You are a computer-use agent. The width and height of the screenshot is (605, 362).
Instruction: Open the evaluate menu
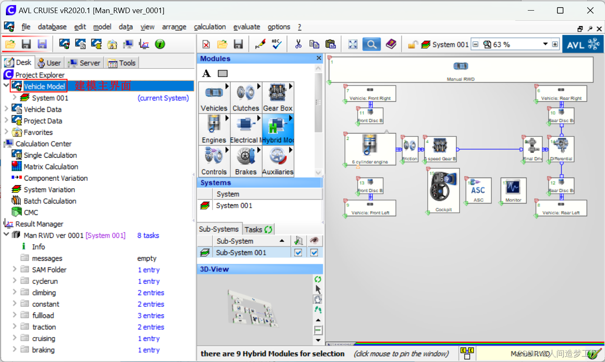(246, 27)
